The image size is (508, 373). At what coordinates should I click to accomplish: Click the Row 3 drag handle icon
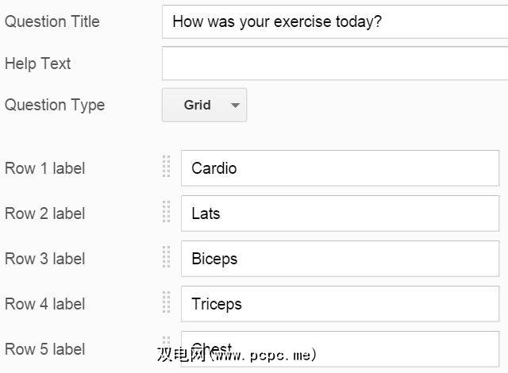(x=167, y=258)
